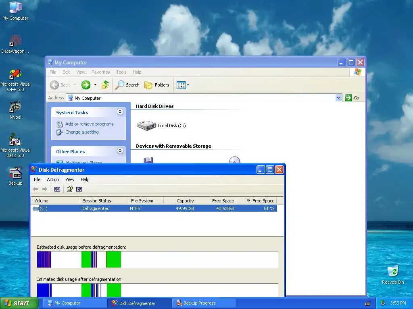This screenshot has width=413, height=309.
Task: Click the 40.93 GB free space value
Action: point(225,208)
